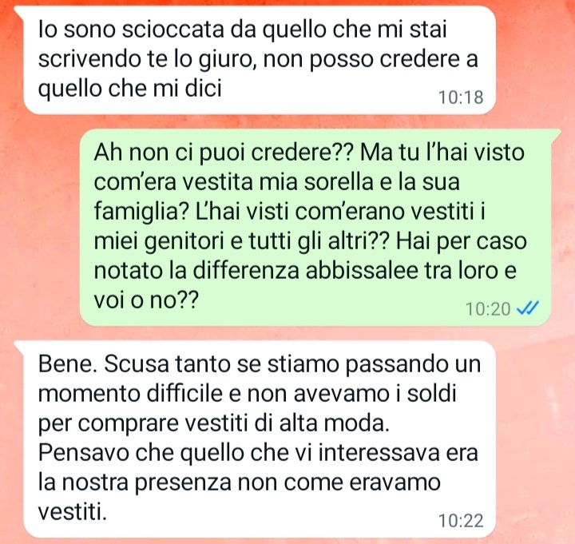Viewport: 575px width, 544px height.
Task: Tap the 10:22 timestamp on last message
Action: click(x=461, y=521)
